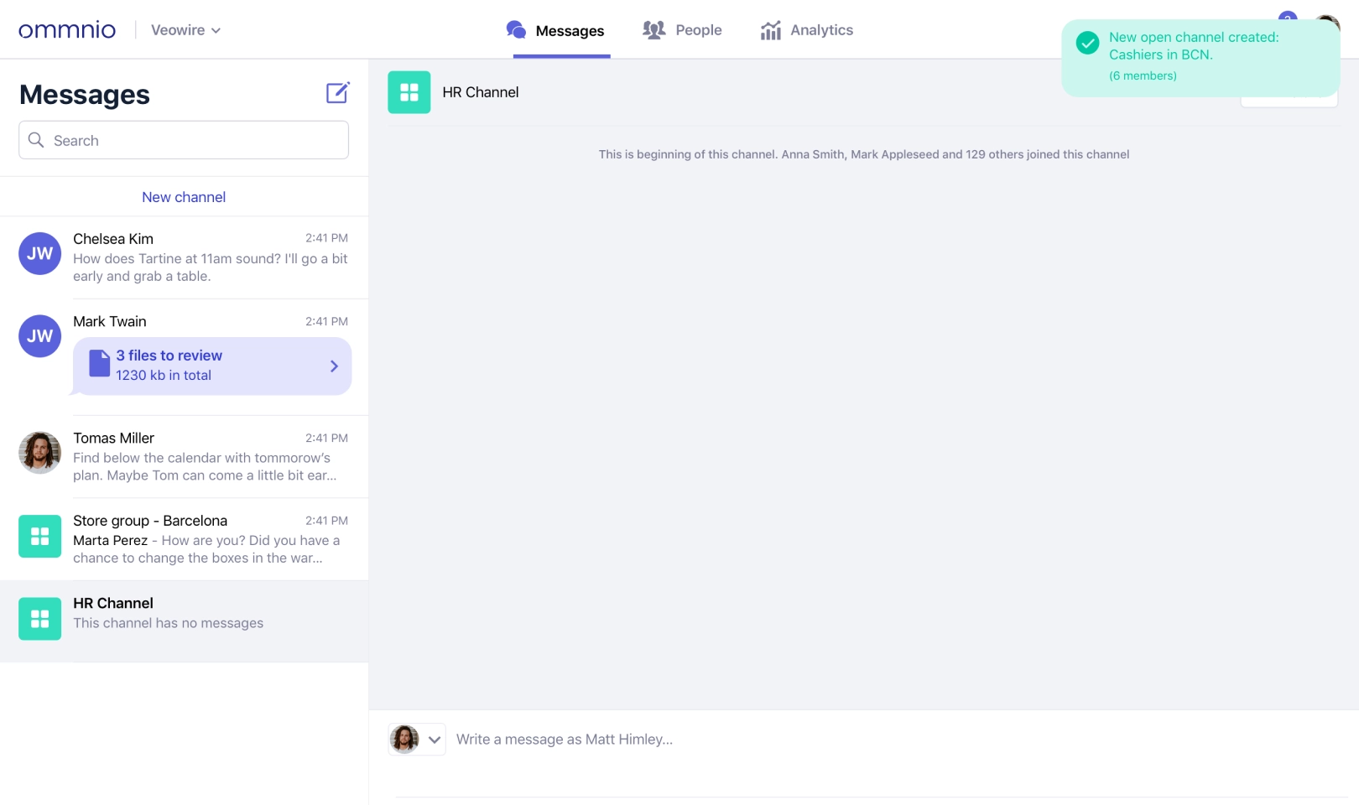The image size is (1359, 805).
Task: Click Tomas Miller's profile photo
Action: tap(39, 453)
